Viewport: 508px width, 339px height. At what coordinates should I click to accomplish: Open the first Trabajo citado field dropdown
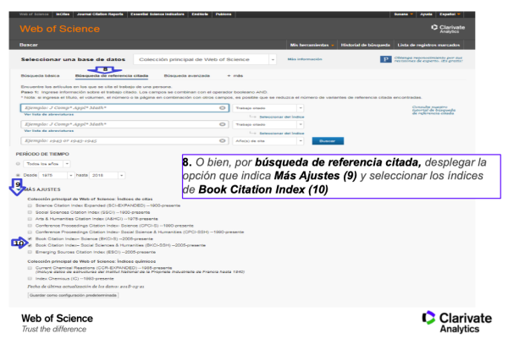tap(268, 108)
